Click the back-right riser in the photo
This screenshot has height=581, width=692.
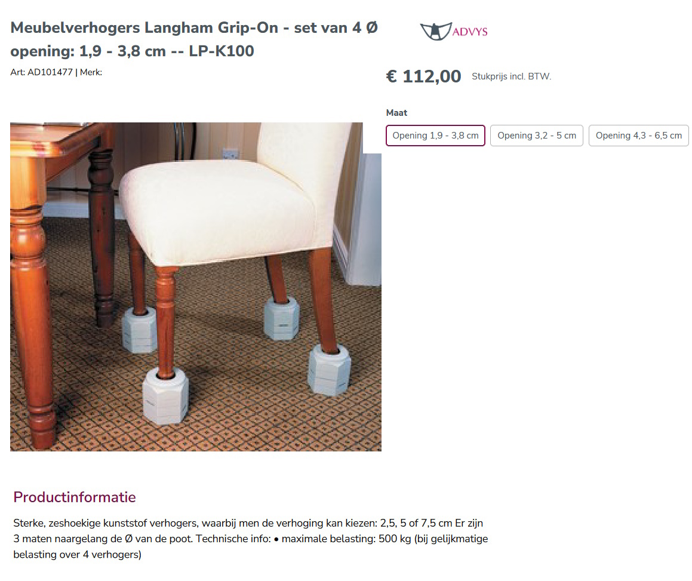pos(282,318)
